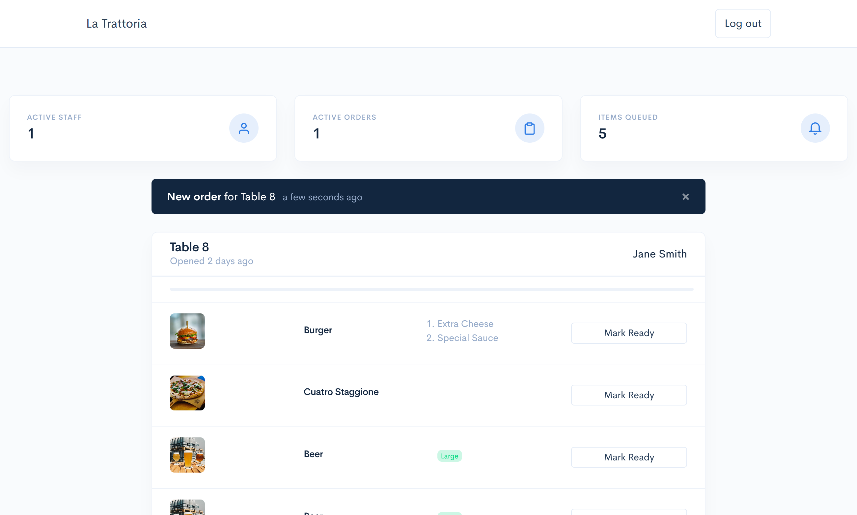Mark the Burger order as Ready
Screen dimensions: 857x515
[629, 333]
